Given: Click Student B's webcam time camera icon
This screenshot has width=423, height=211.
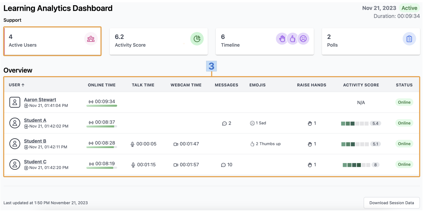Looking at the screenshot, I should [x=176, y=144].
